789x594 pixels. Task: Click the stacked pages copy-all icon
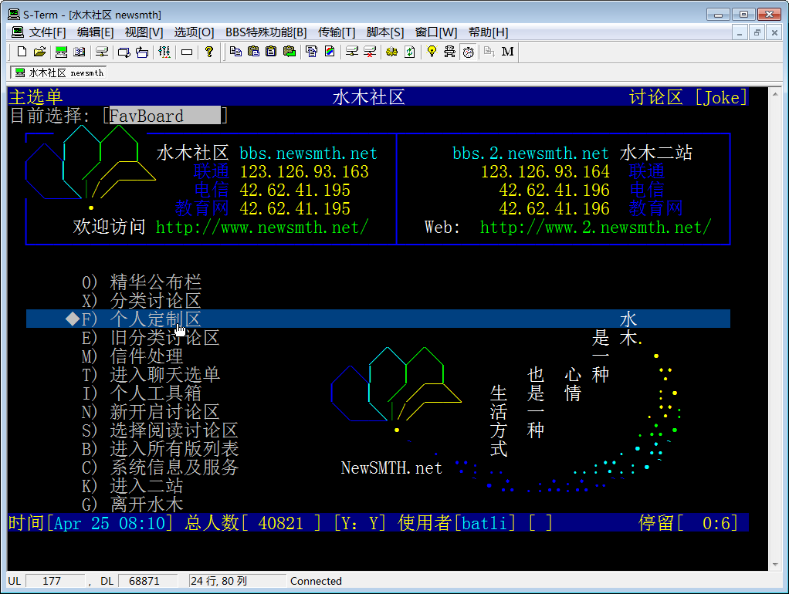311,52
